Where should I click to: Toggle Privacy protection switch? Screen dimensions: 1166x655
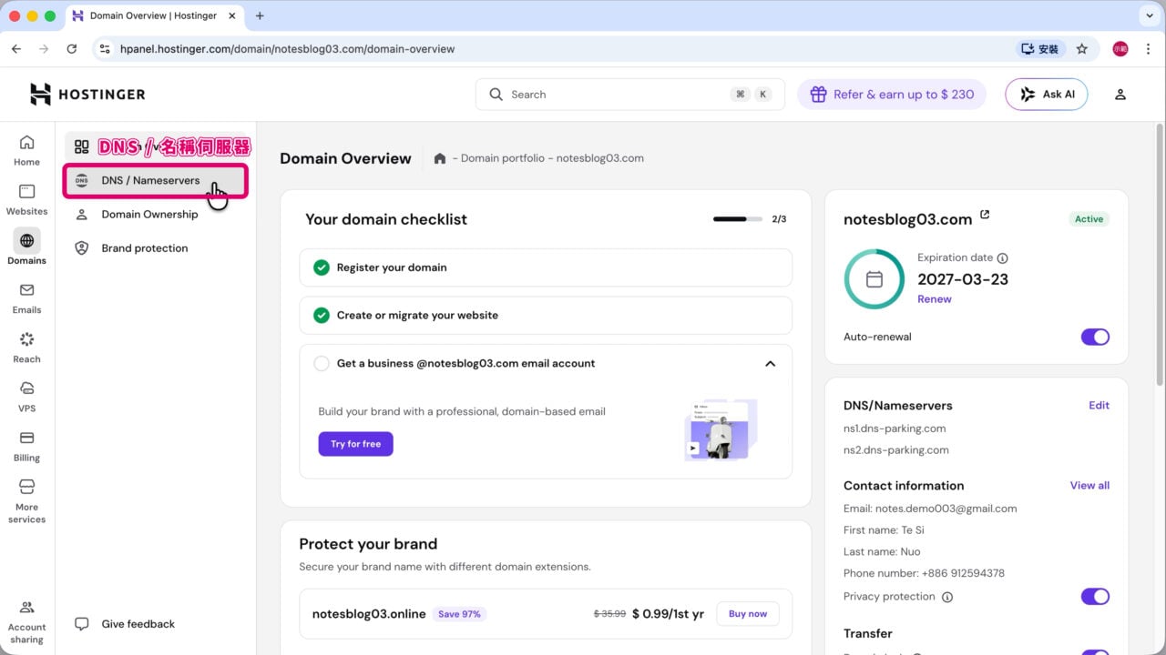pyautogui.click(x=1095, y=597)
